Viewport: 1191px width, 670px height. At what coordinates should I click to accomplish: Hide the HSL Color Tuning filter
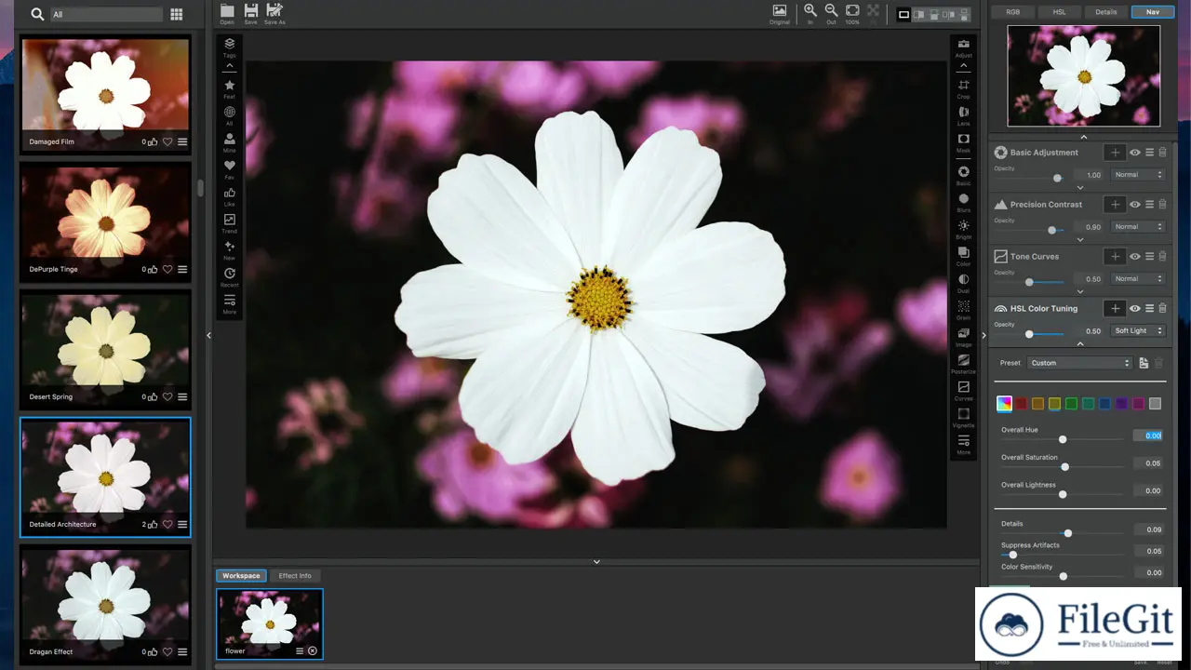coord(1135,309)
